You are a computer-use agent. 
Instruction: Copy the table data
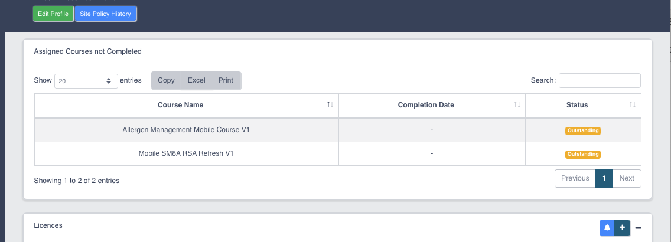tap(166, 80)
